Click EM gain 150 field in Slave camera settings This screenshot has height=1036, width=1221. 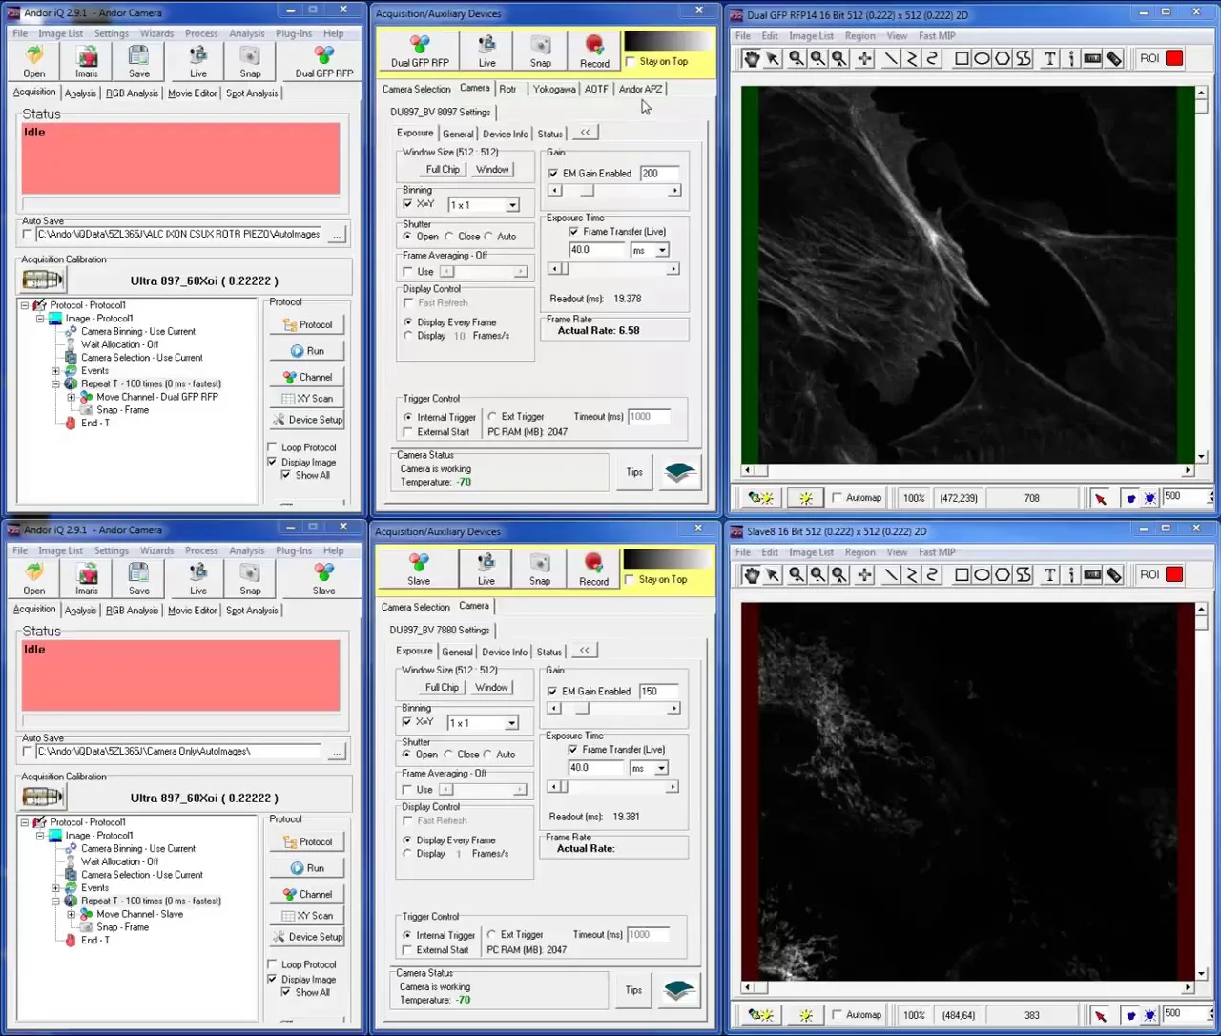658,692
